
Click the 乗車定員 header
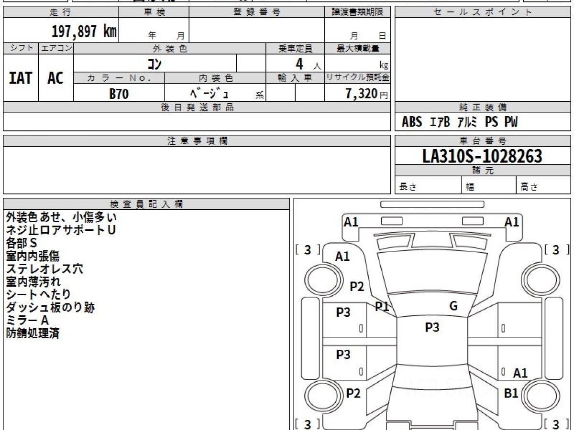pyautogui.click(x=295, y=48)
